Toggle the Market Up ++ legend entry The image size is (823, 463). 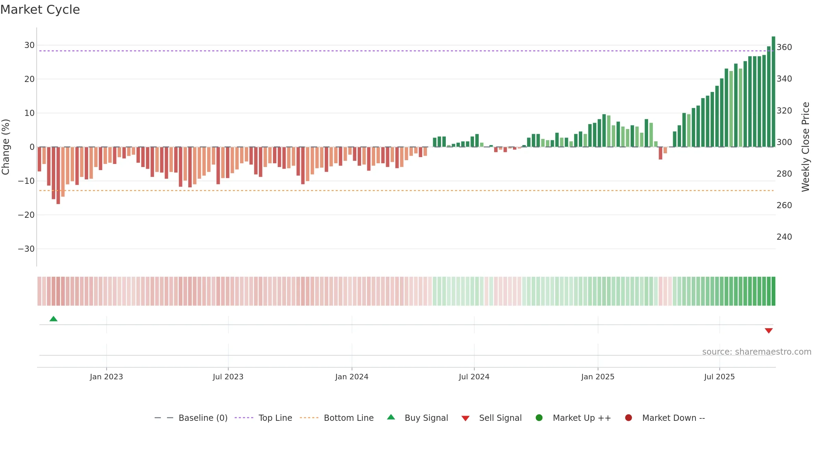click(573, 418)
